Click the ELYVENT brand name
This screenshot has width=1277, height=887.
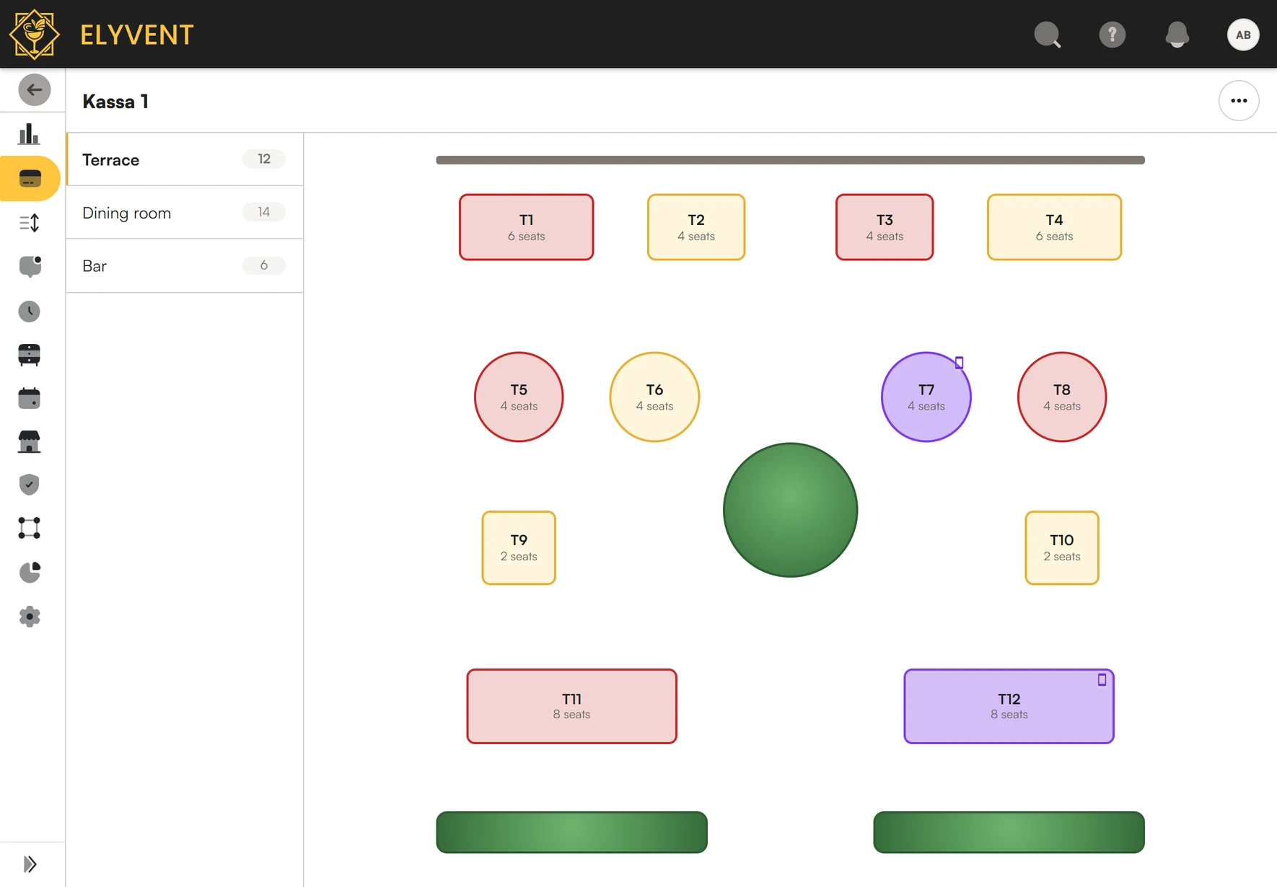click(137, 35)
